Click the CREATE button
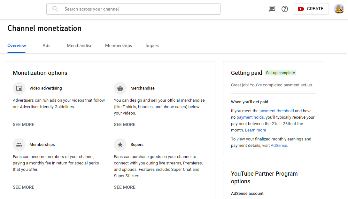This screenshot has width=348, height=199. (x=311, y=9)
